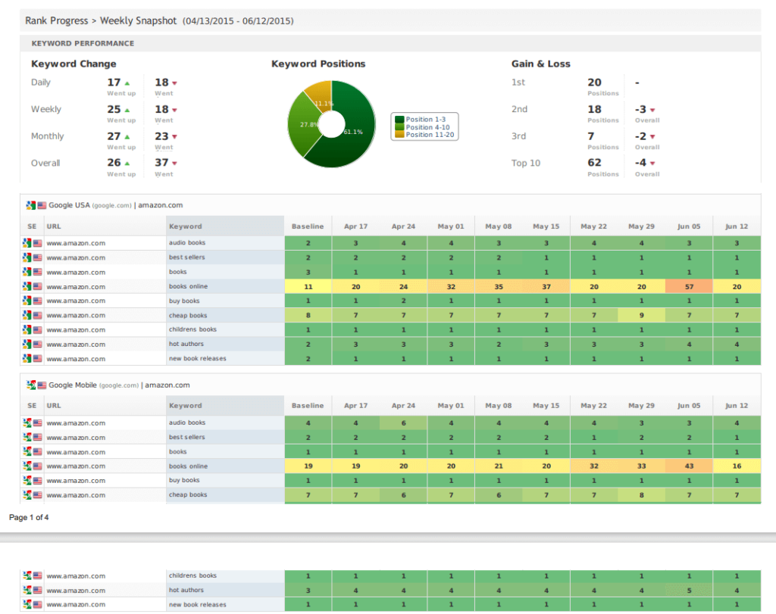Click the Position 11-20 legend color swatch
This screenshot has width=776, height=614.
tap(399, 135)
